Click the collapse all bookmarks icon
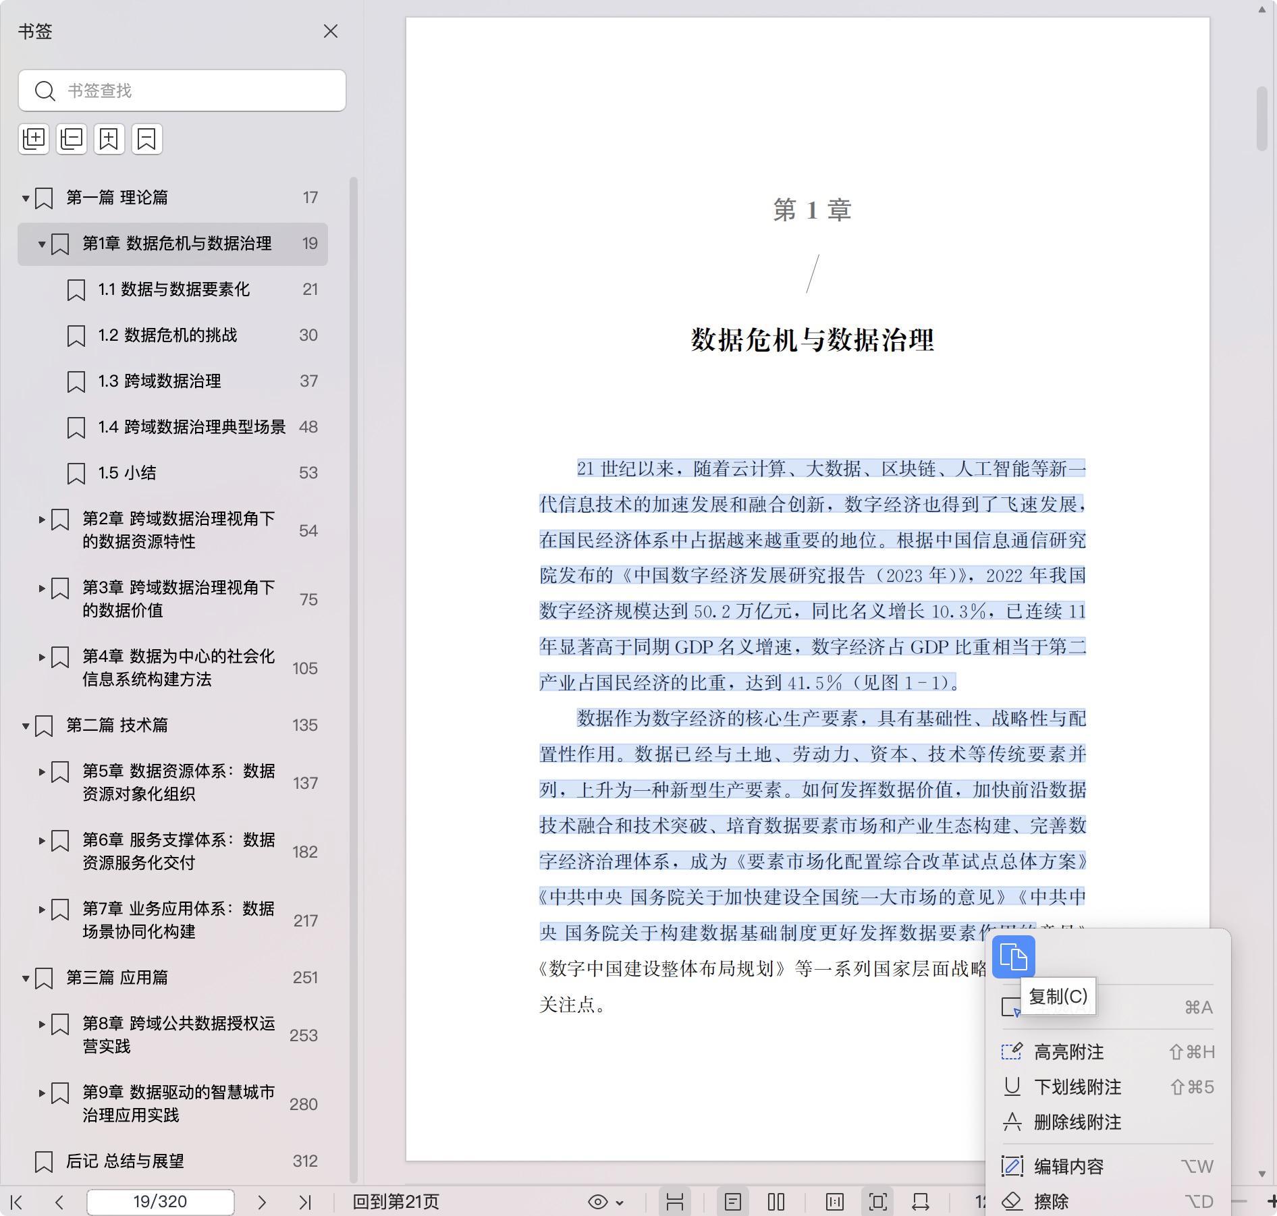Screen dimensions: 1277x1216 [72, 139]
